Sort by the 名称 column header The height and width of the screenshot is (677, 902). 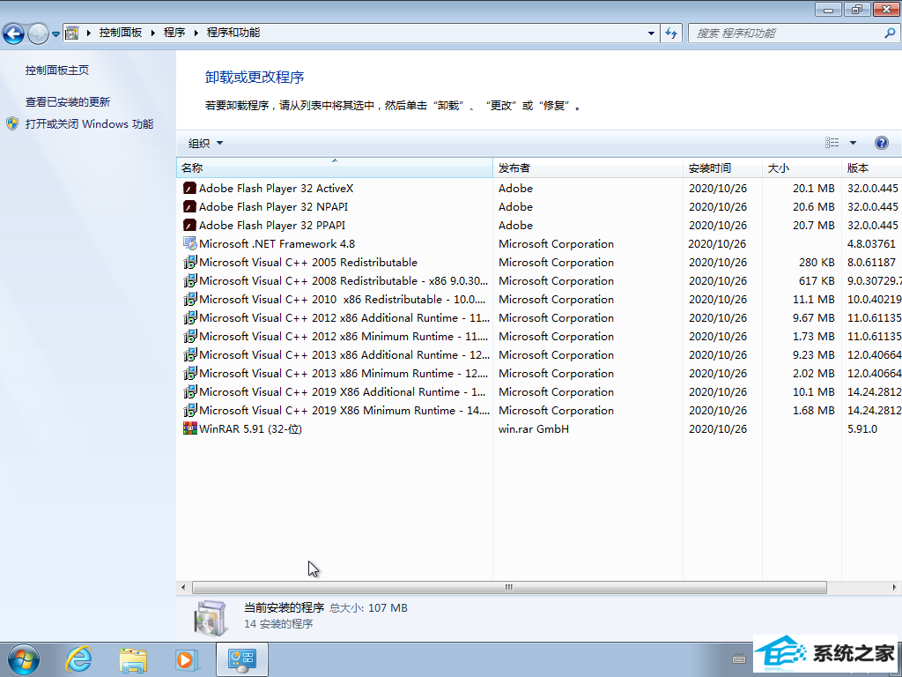point(334,168)
